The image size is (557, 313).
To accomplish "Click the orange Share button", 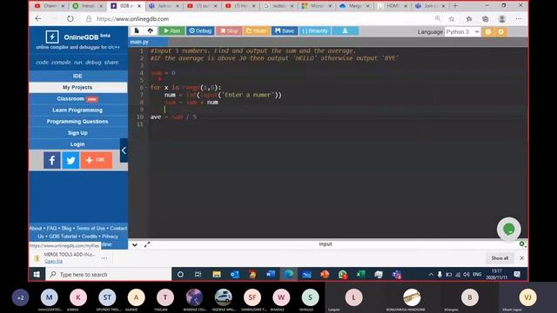I will coord(257,31).
